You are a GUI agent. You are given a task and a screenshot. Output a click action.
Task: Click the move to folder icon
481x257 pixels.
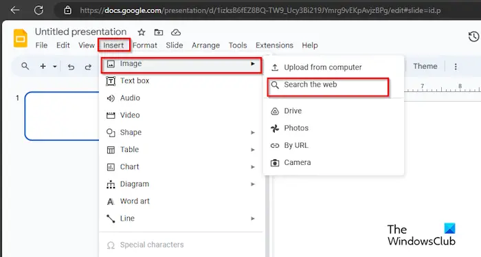[x=159, y=32]
